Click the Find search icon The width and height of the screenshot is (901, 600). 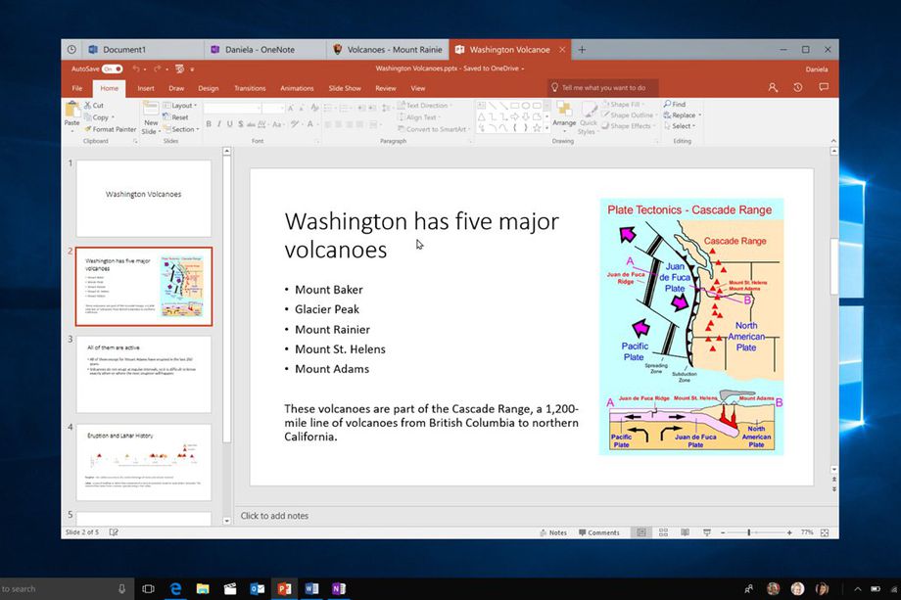pyautogui.click(x=675, y=104)
